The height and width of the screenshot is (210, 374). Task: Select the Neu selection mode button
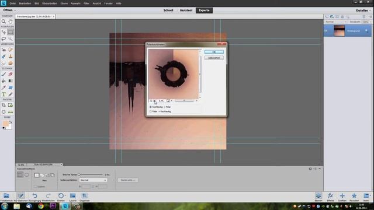click(36, 175)
